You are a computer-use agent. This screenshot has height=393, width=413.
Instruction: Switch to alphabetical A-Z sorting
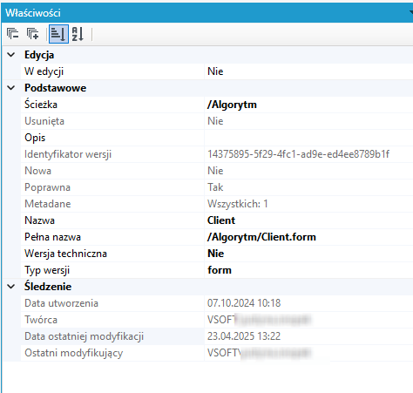coord(78,34)
